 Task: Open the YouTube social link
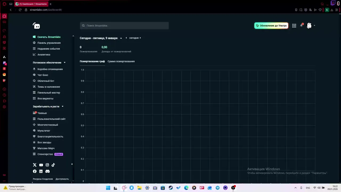tap(41, 165)
